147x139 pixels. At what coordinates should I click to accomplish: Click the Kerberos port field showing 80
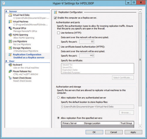[x=87, y=42]
